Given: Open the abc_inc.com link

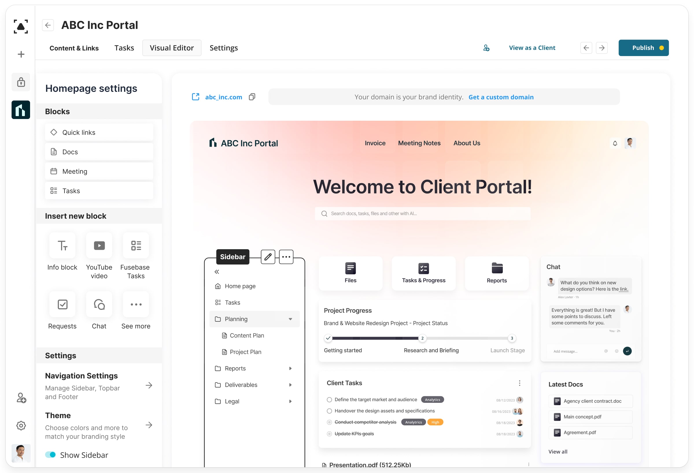Looking at the screenshot, I should pyautogui.click(x=224, y=97).
